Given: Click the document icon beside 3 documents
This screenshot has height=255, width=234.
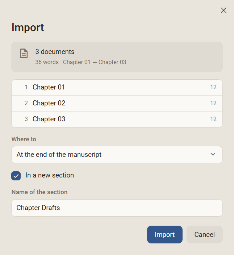Looking at the screenshot, I should pyautogui.click(x=24, y=53).
